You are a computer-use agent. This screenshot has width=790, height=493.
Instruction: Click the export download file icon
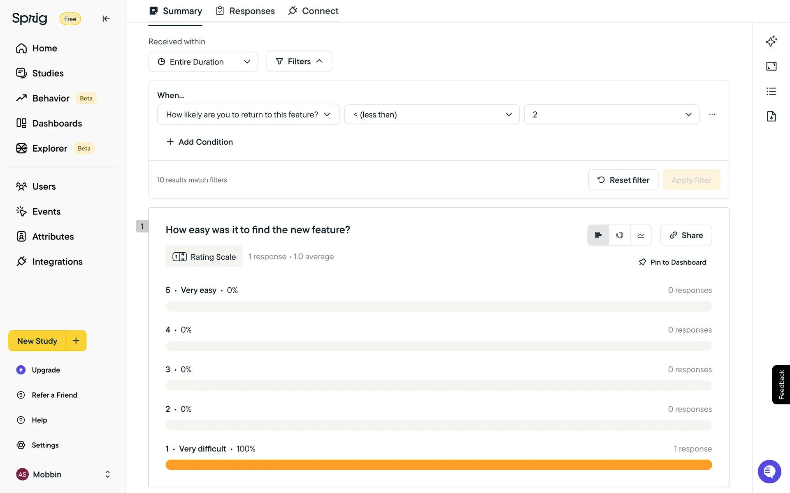point(771,116)
